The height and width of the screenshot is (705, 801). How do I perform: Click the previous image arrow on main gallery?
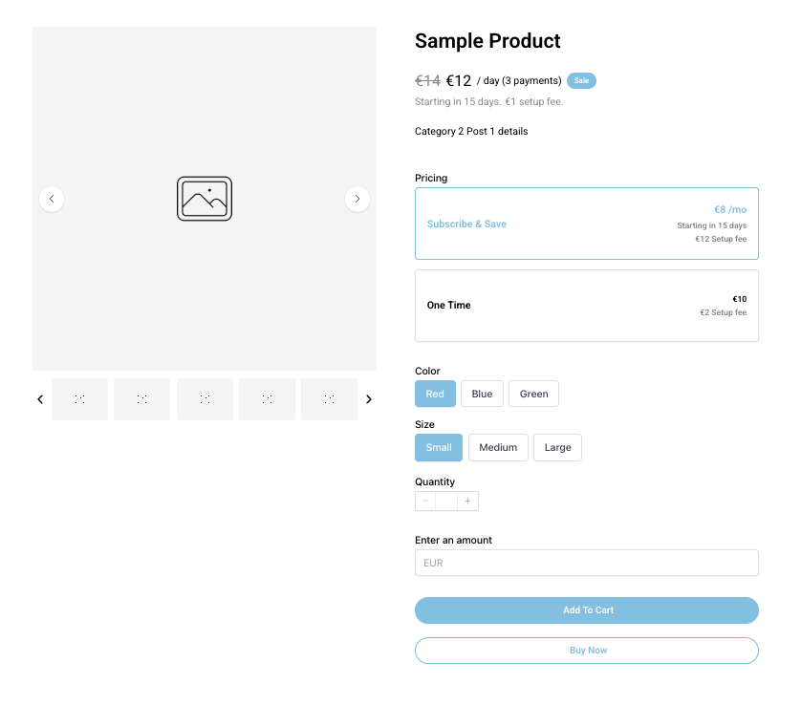tap(52, 199)
